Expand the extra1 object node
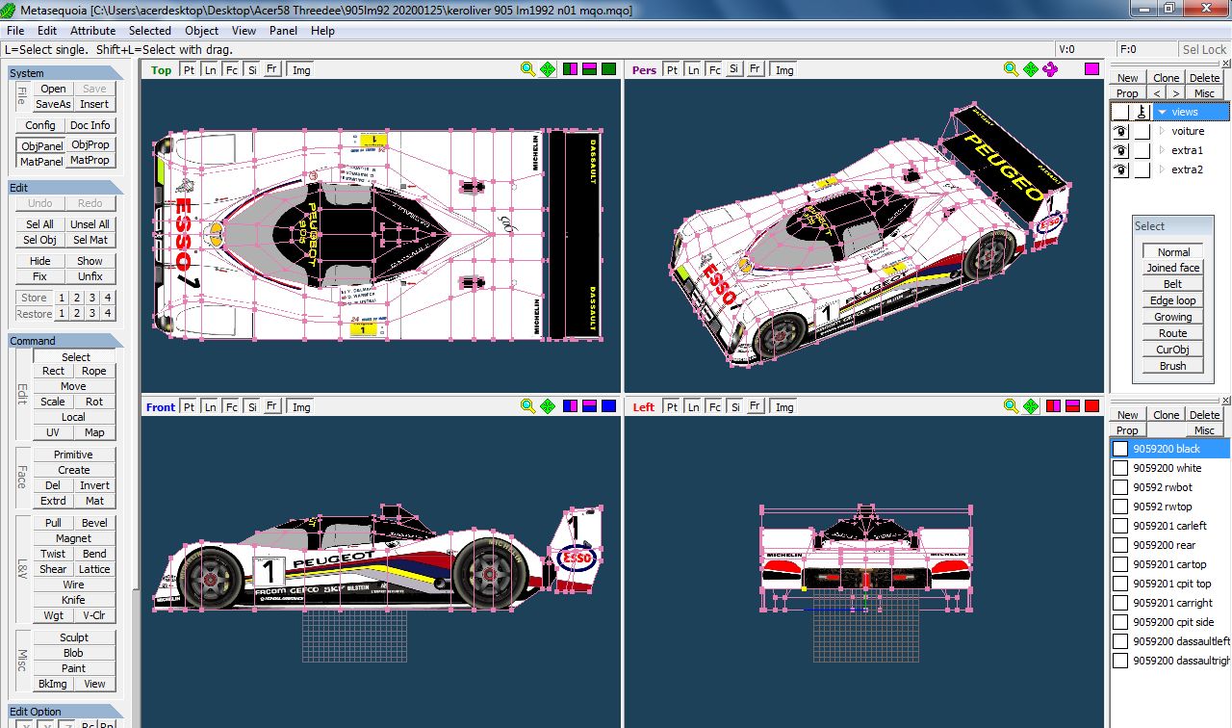Viewport: 1232px width, 728px height. coord(1162,150)
